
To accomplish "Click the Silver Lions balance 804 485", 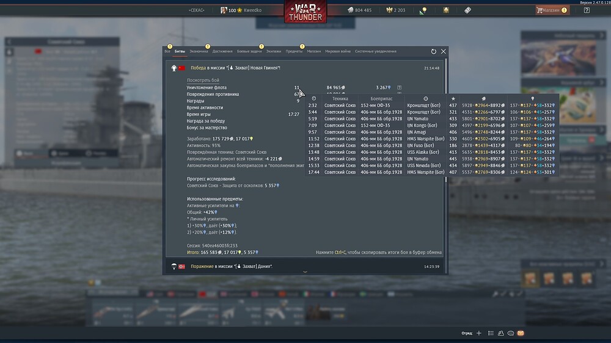I will [x=360, y=10].
